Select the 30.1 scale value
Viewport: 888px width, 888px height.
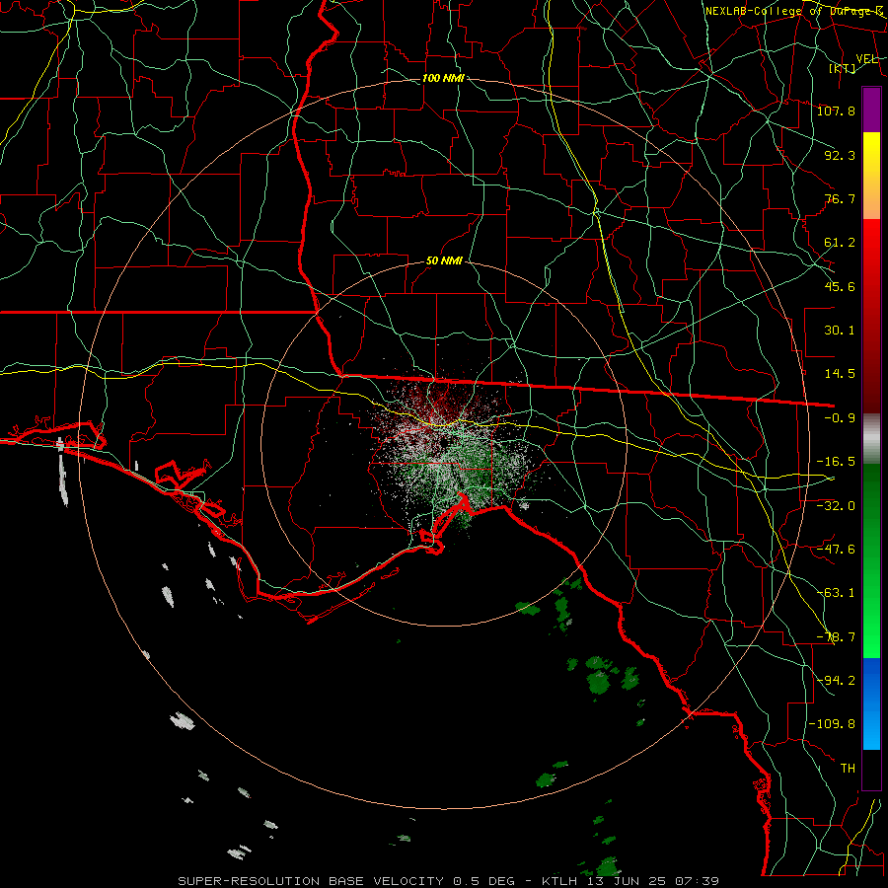(x=840, y=330)
